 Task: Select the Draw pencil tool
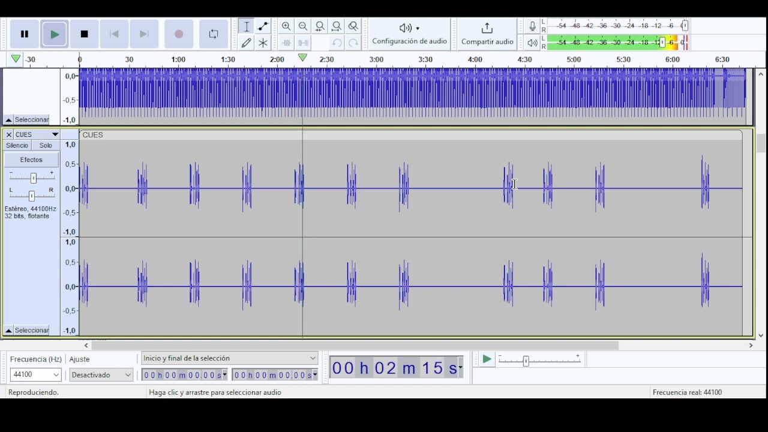246,43
